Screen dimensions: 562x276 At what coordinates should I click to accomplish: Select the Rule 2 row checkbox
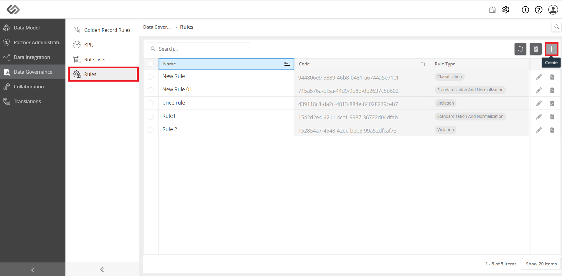[151, 130]
